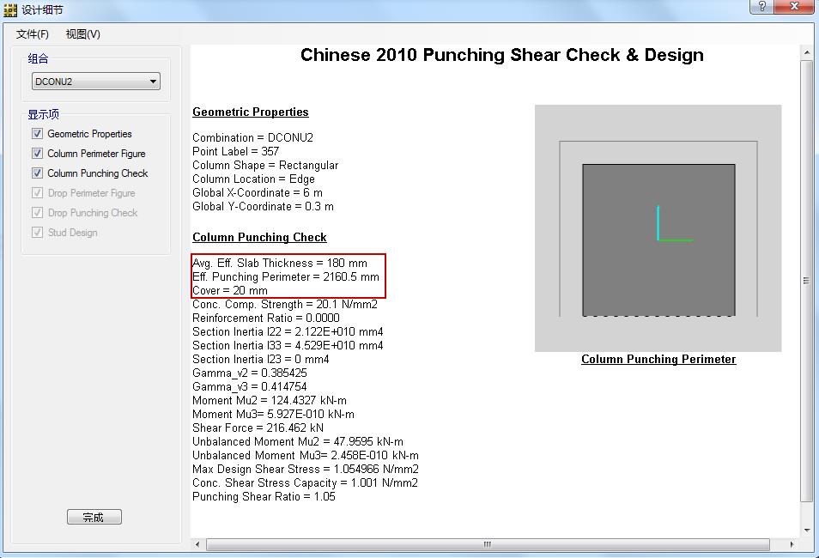Viewport: 819px width, 558px height.
Task: Close the design details window
Action: (x=798, y=7)
